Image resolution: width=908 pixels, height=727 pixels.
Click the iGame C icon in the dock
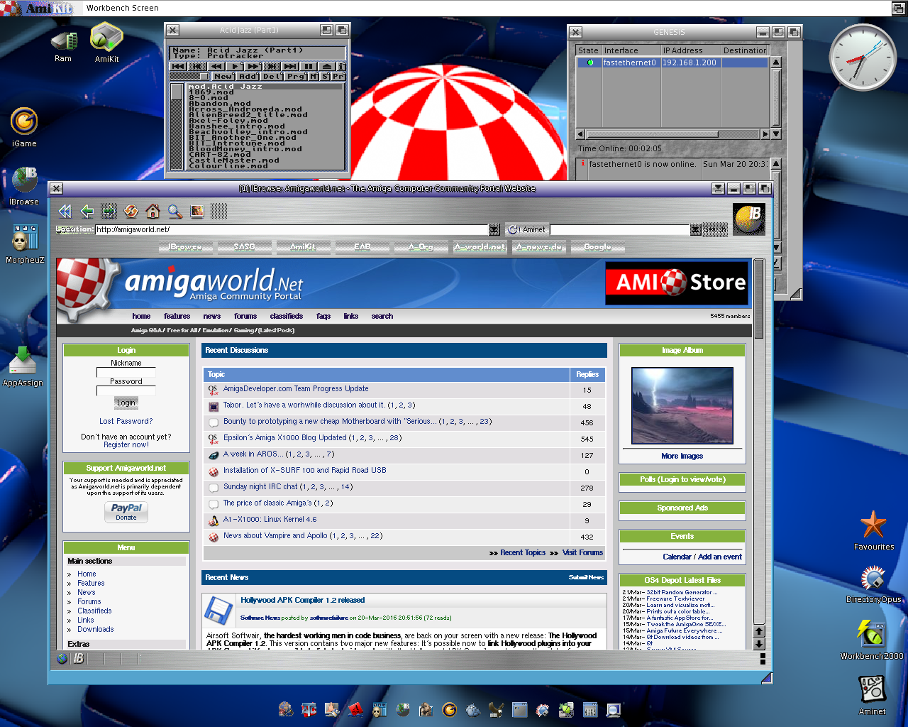(x=449, y=709)
